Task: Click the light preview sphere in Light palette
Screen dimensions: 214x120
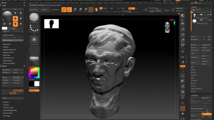Action: [x=7, y=16]
